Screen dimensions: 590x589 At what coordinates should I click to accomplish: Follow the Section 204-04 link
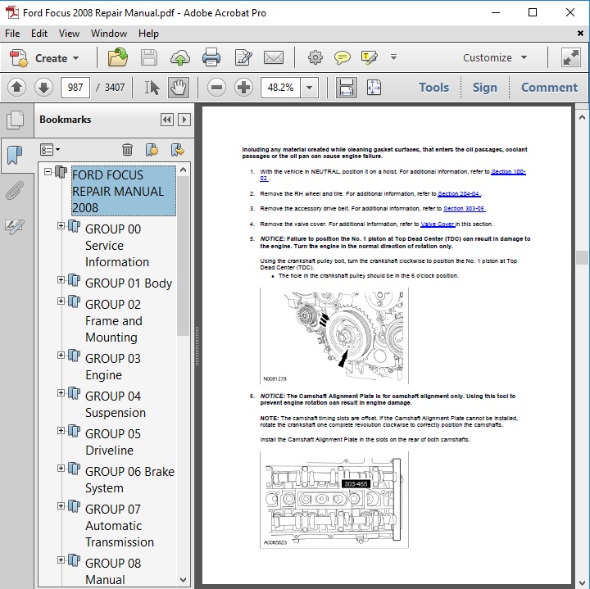pos(459,194)
